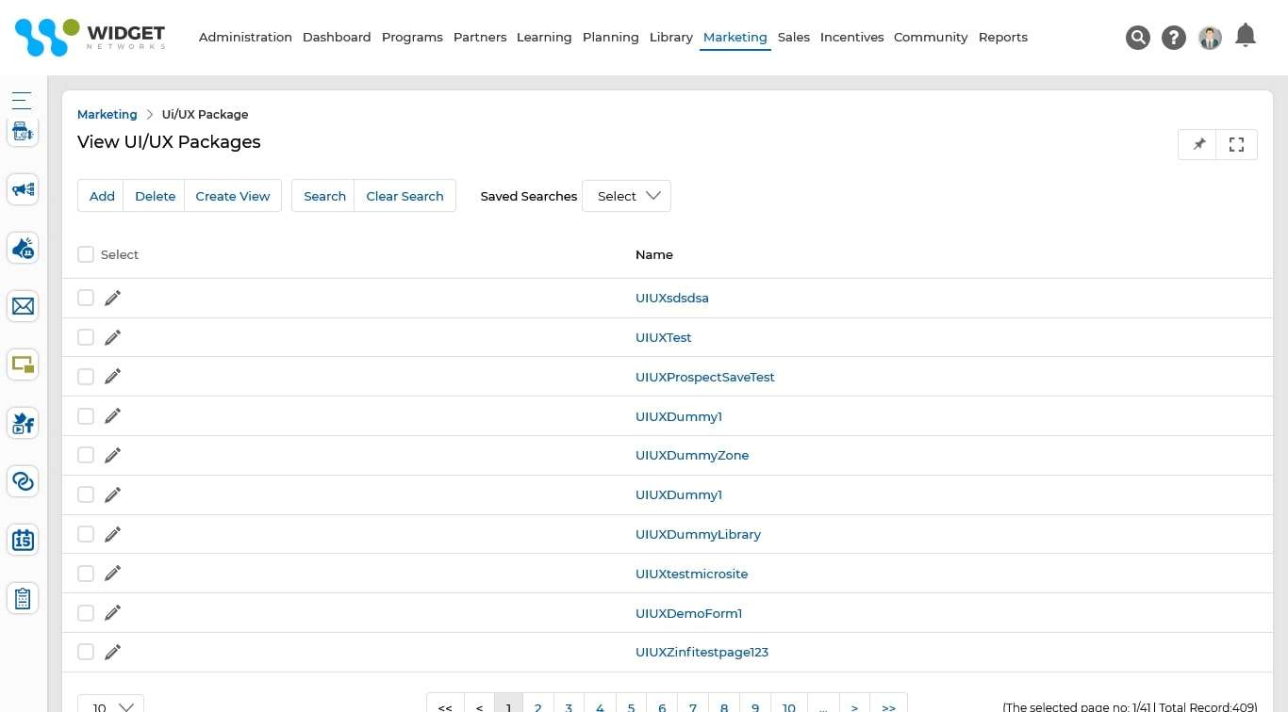
Task: Open the clipboard forms icon in sidebar
Action: pos(23,598)
